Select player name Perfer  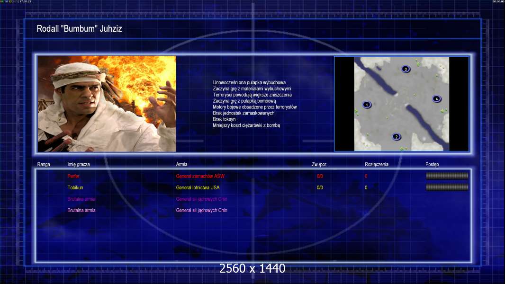(x=73, y=176)
